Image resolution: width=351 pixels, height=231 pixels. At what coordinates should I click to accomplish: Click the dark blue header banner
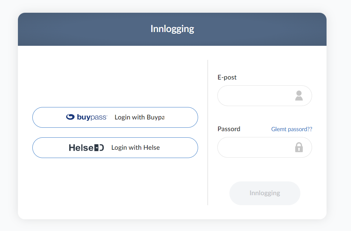click(172, 29)
